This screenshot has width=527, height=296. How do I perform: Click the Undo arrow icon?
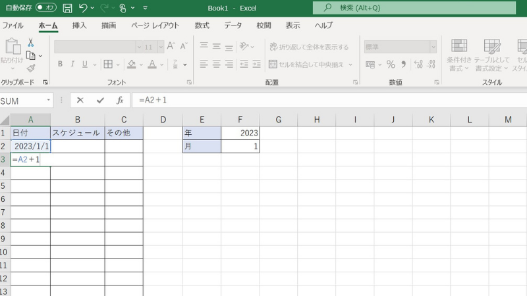pyautogui.click(x=83, y=8)
